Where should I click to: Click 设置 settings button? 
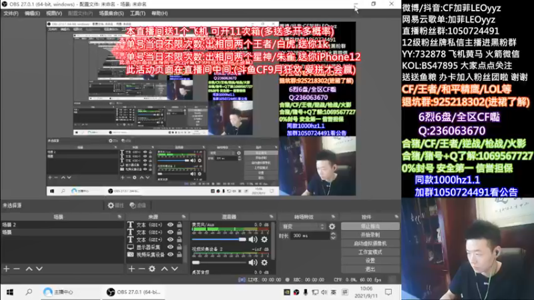pyautogui.click(x=370, y=261)
